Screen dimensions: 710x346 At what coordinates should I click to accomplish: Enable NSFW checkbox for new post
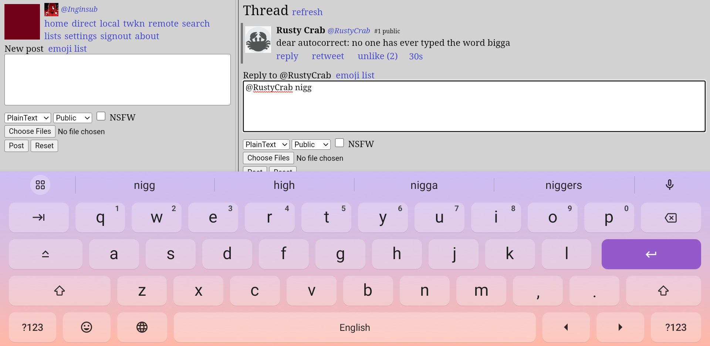click(101, 116)
